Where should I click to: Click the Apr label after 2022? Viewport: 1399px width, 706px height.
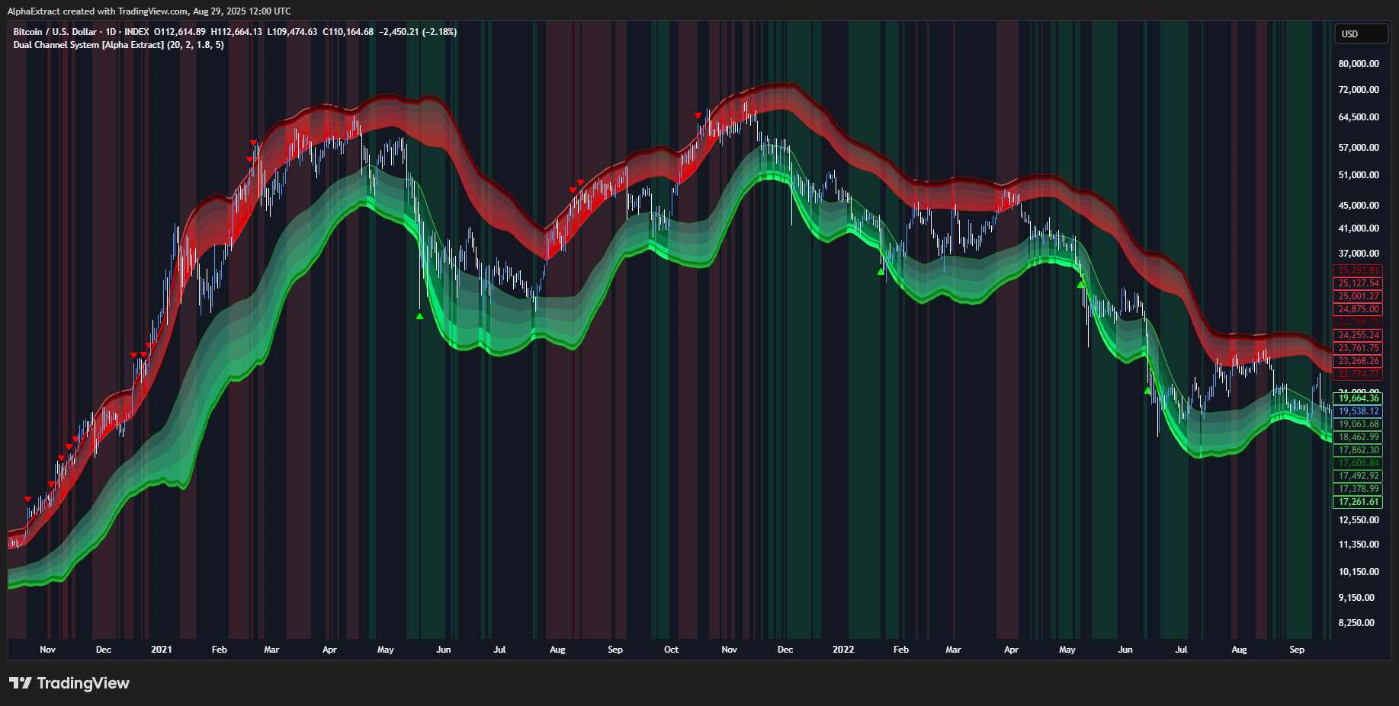tap(1011, 650)
